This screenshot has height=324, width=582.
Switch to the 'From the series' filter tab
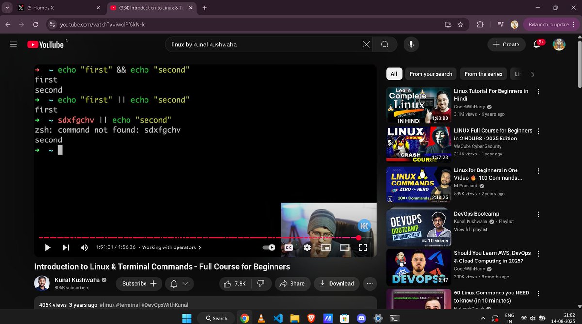483,74
